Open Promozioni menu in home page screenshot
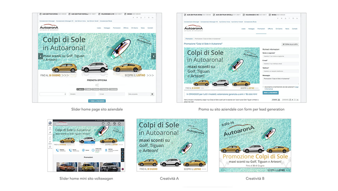 tap(117, 28)
